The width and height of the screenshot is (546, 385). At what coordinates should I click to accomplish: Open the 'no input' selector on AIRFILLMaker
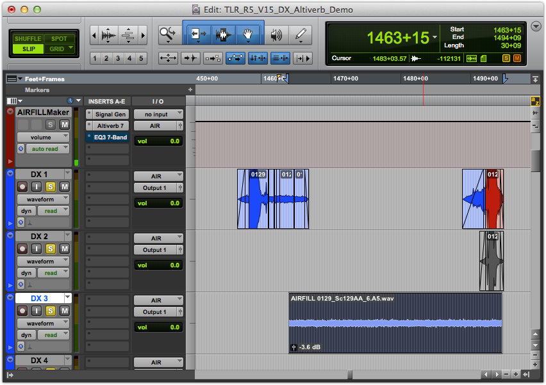[x=158, y=114]
